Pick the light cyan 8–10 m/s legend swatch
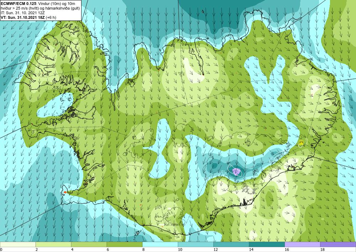The width and height of the screenshot is (356, 252). pos(160,245)
